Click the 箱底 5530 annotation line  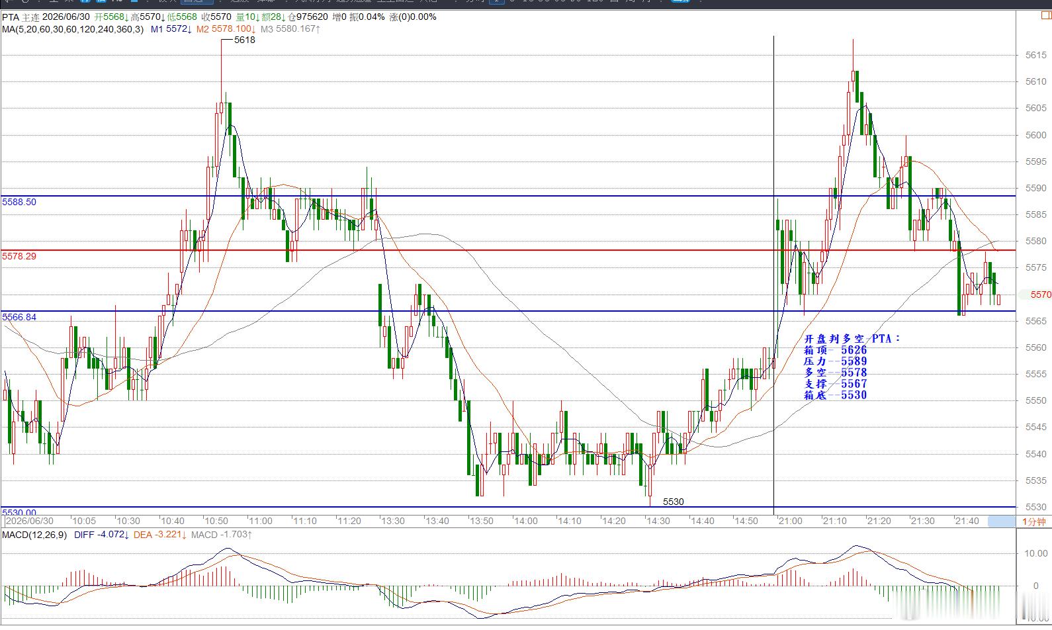pyautogui.click(x=835, y=395)
